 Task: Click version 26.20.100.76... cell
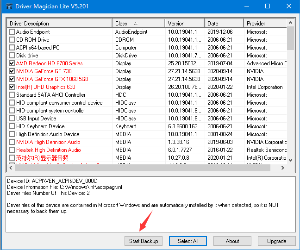(185, 87)
